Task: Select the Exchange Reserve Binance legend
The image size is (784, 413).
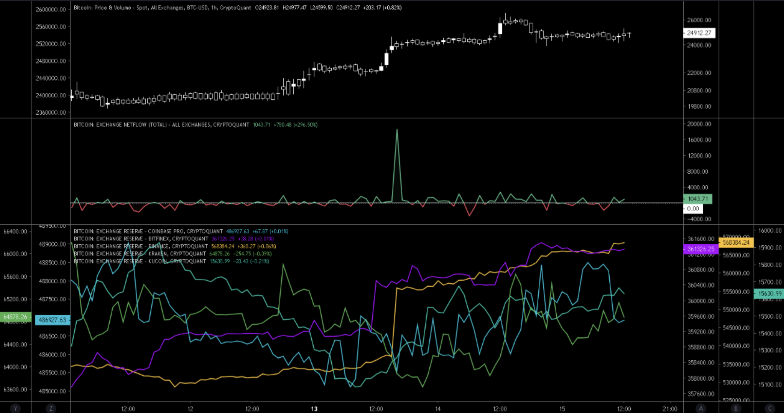Action: pos(140,246)
